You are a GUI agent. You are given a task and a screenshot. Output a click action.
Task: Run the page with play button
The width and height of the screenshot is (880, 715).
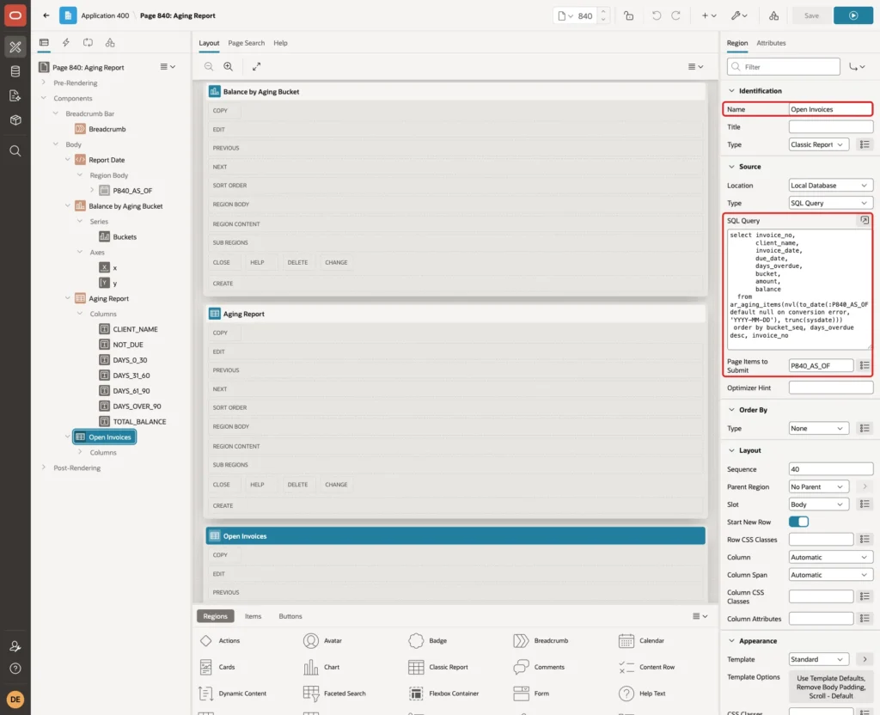[x=853, y=15]
